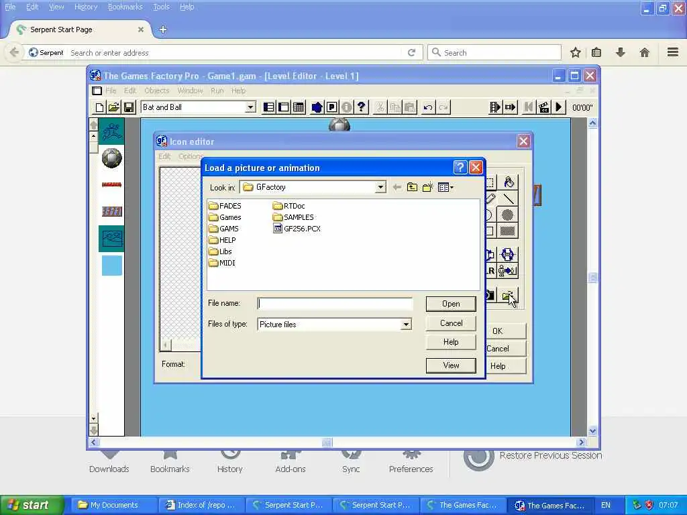
Task: Expand the Files of type dropdown
Action: point(406,325)
